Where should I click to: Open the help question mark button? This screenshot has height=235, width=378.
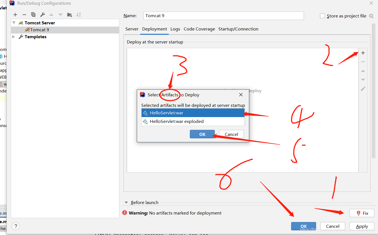16,226
